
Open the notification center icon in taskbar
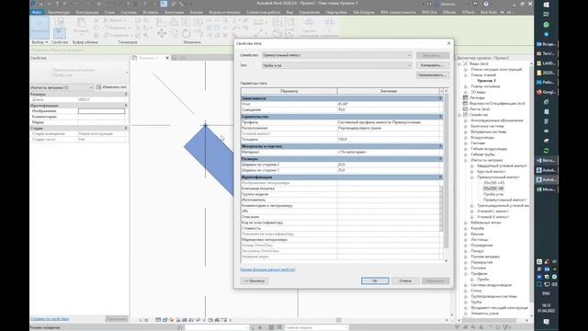point(546,322)
